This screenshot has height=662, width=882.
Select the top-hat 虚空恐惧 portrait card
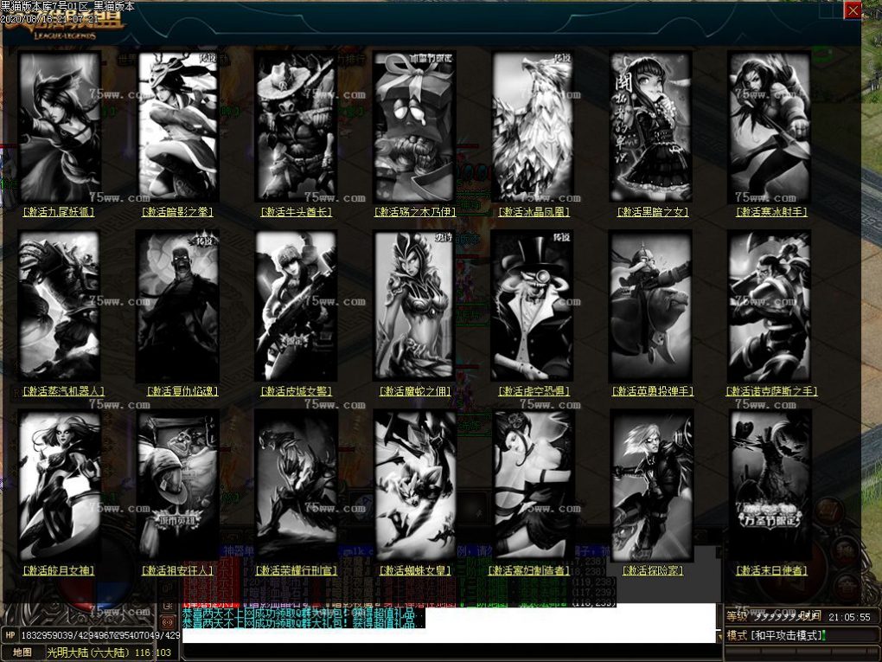tap(533, 306)
